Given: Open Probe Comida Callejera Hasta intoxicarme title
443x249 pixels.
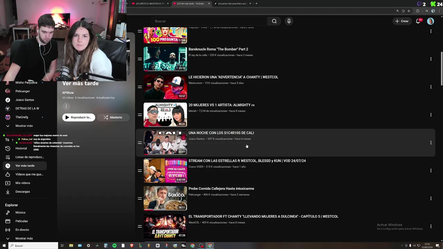Looking at the screenshot, I should [221, 188].
